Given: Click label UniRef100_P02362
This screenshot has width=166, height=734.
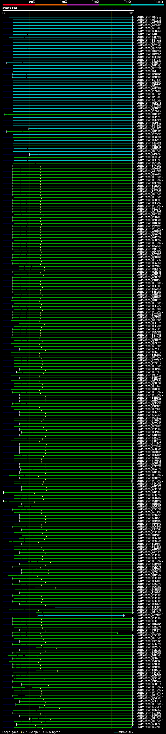Looking at the screenshot, I should tap(149, 191).
